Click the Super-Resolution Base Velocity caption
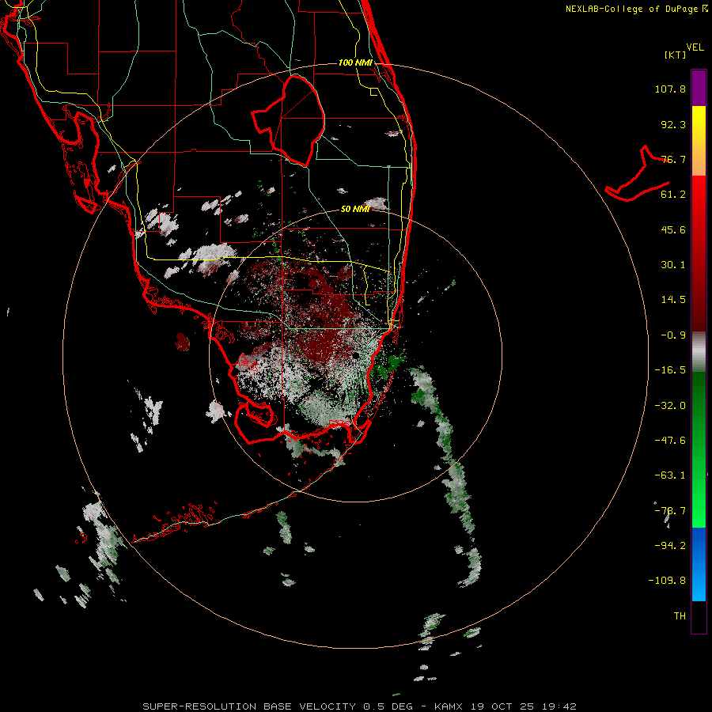The height and width of the screenshot is (712, 712). pyautogui.click(x=359, y=706)
